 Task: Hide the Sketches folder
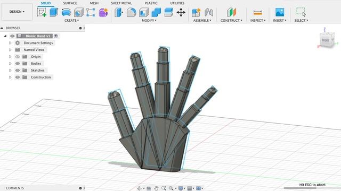coord(18,71)
